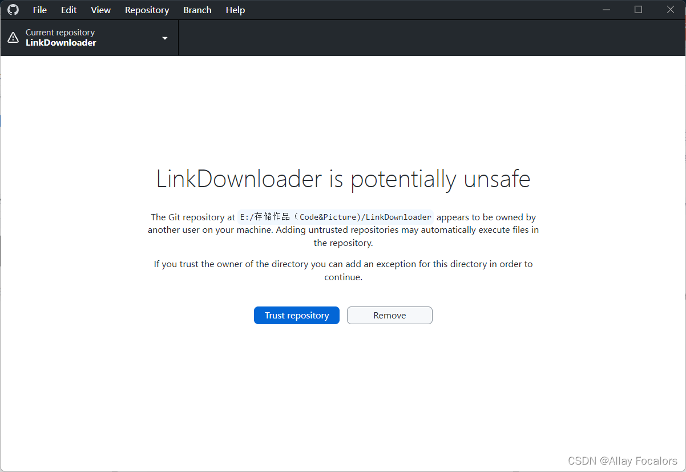Click the Remove button

[x=389, y=315]
